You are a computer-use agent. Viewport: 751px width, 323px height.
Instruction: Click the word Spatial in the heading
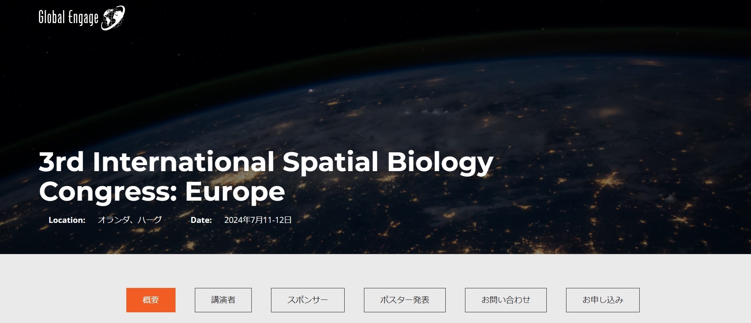[x=330, y=163]
